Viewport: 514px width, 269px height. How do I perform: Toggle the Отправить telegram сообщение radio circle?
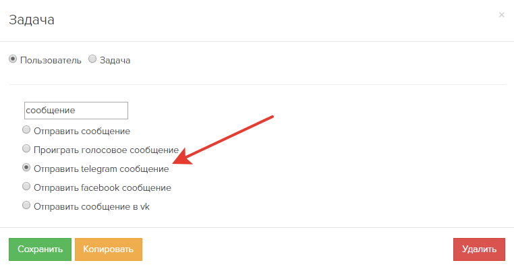coord(26,167)
